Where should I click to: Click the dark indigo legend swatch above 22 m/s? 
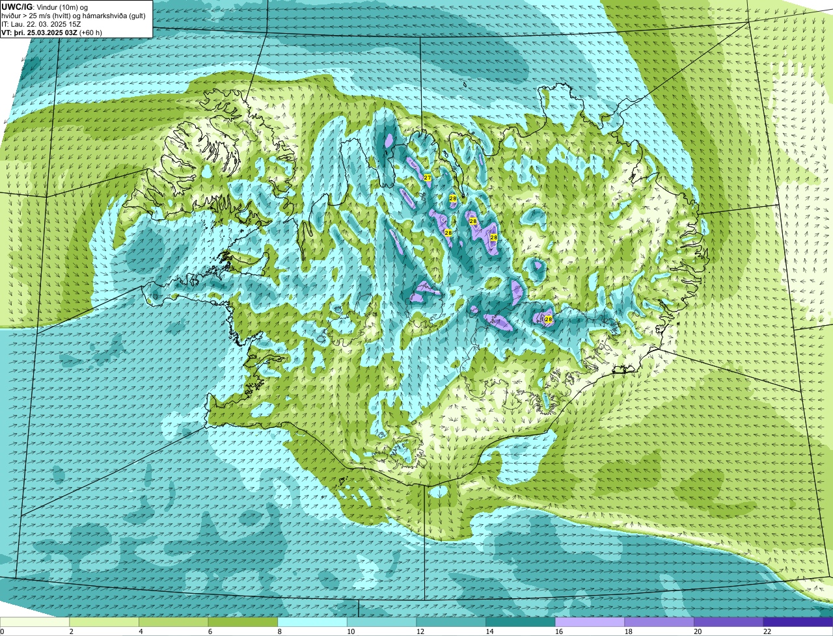(799, 622)
